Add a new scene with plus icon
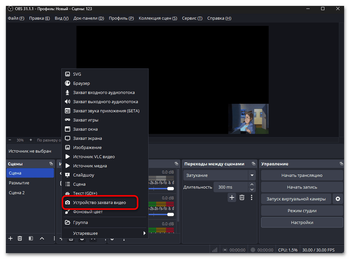This screenshot has width=350, height=259. [x=10, y=238]
